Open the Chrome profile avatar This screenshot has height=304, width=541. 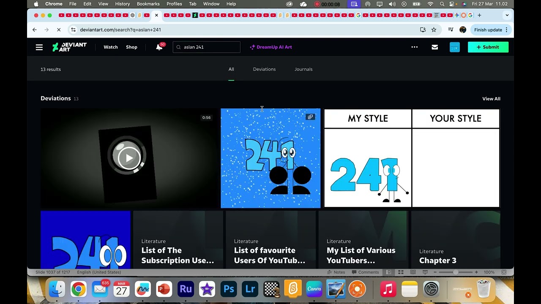(x=463, y=30)
